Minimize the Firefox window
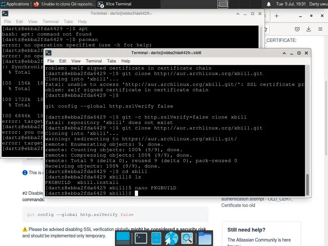The width and height of the screenshot is (328, 246). [x=300, y=16]
